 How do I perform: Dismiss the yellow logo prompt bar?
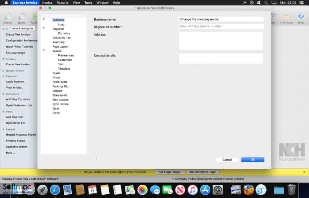click(x=304, y=172)
